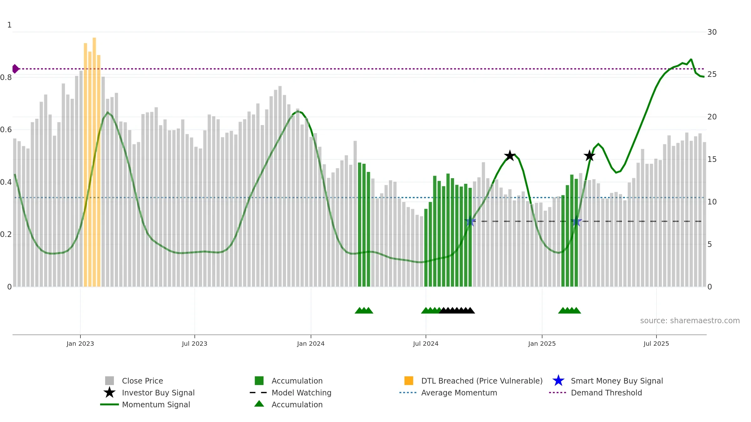This screenshot has width=751, height=422.
Task: Select the first blue star on Model Watching line
Action: [470, 221]
